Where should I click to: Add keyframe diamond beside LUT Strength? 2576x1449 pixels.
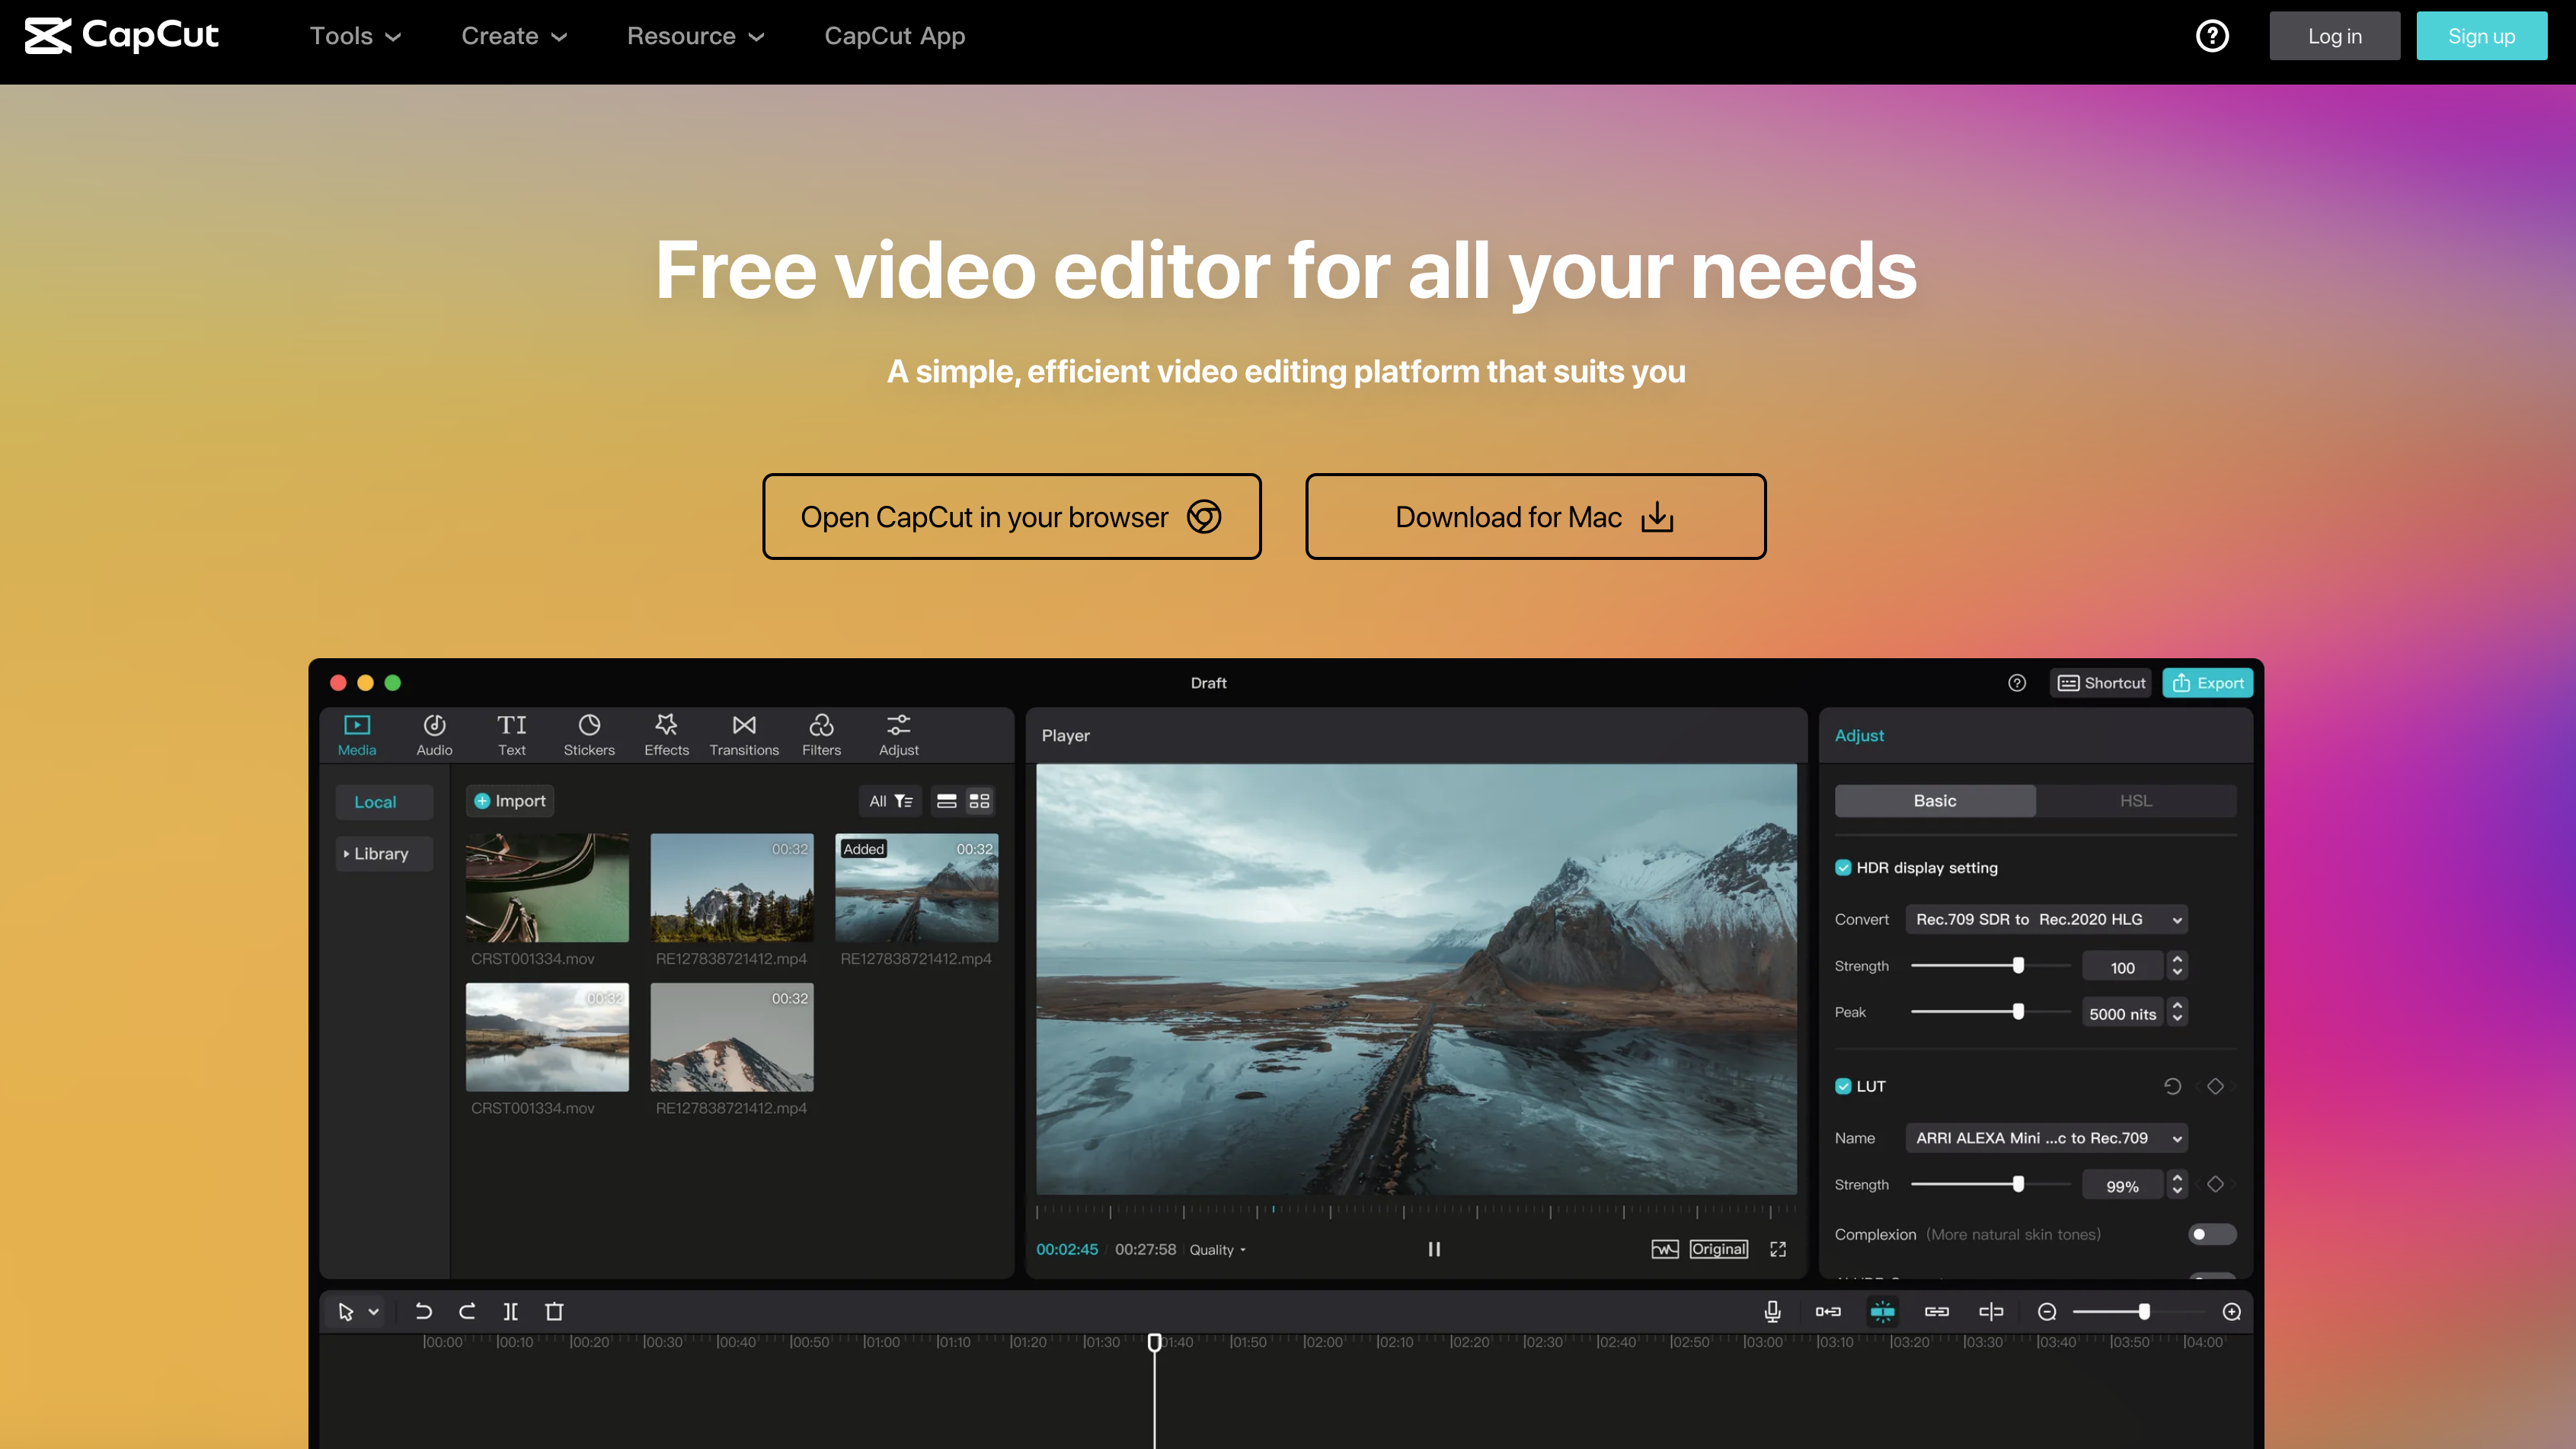pyautogui.click(x=2215, y=1184)
